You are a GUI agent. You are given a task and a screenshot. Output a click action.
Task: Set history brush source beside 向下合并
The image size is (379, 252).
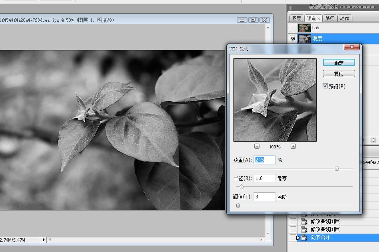293,238
